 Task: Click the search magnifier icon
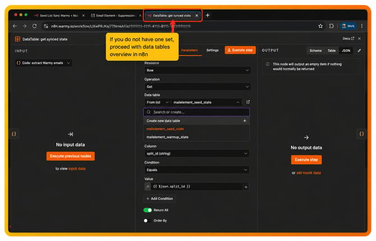[149, 112]
